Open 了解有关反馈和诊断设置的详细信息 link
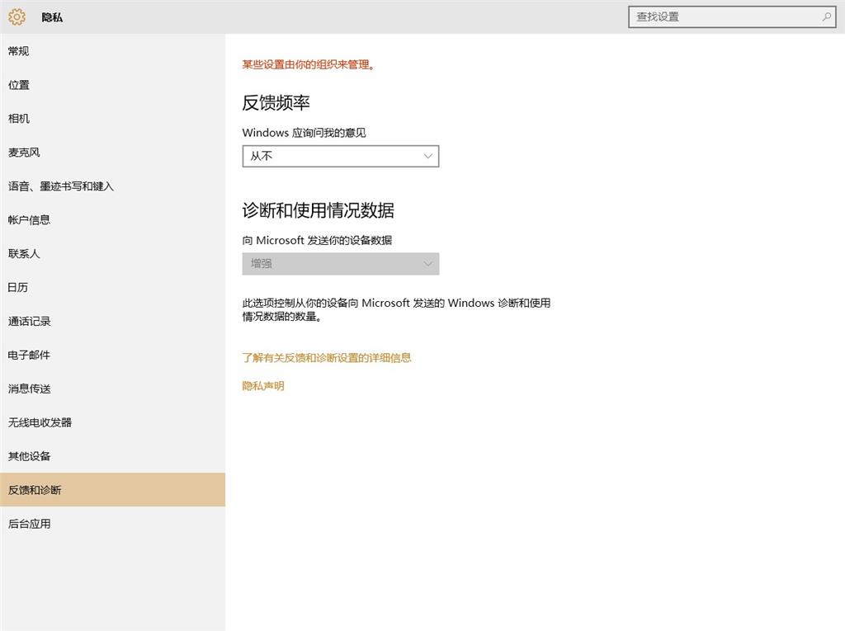The image size is (845, 631). coord(327,358)
